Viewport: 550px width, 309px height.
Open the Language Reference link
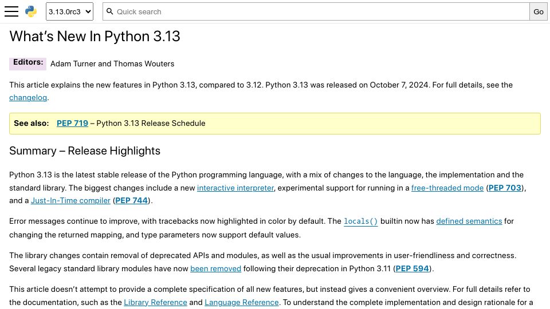[242, 302]
